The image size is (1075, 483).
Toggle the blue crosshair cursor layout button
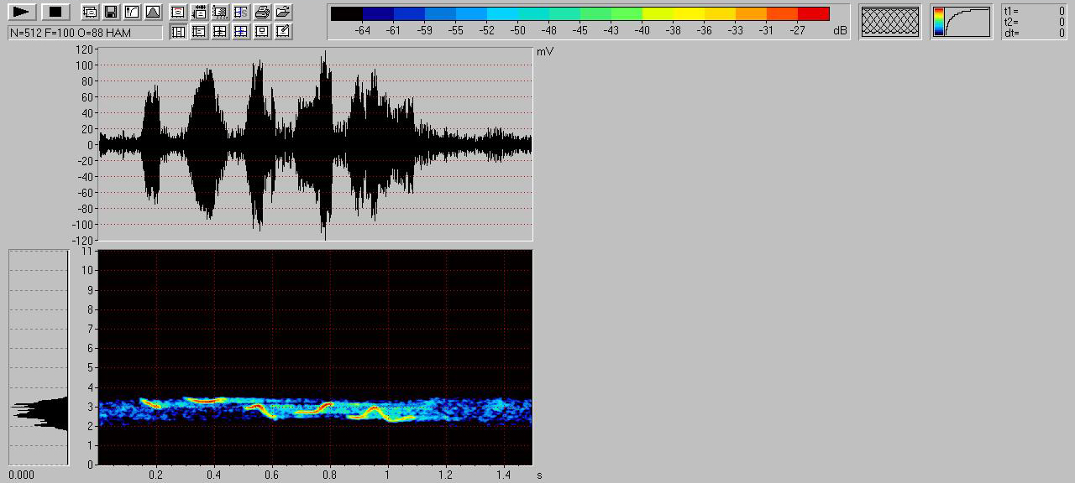pos(241,32)
